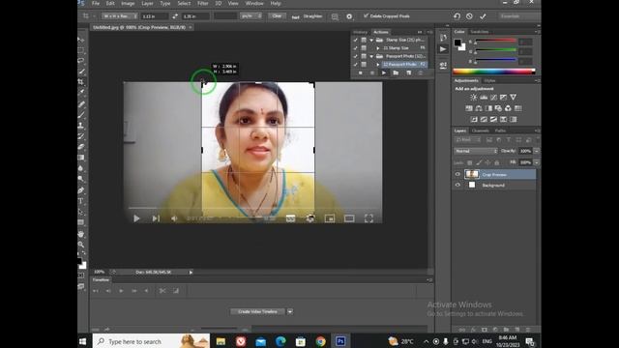Expand the 11 Stamp Size action

pos(378,48)
